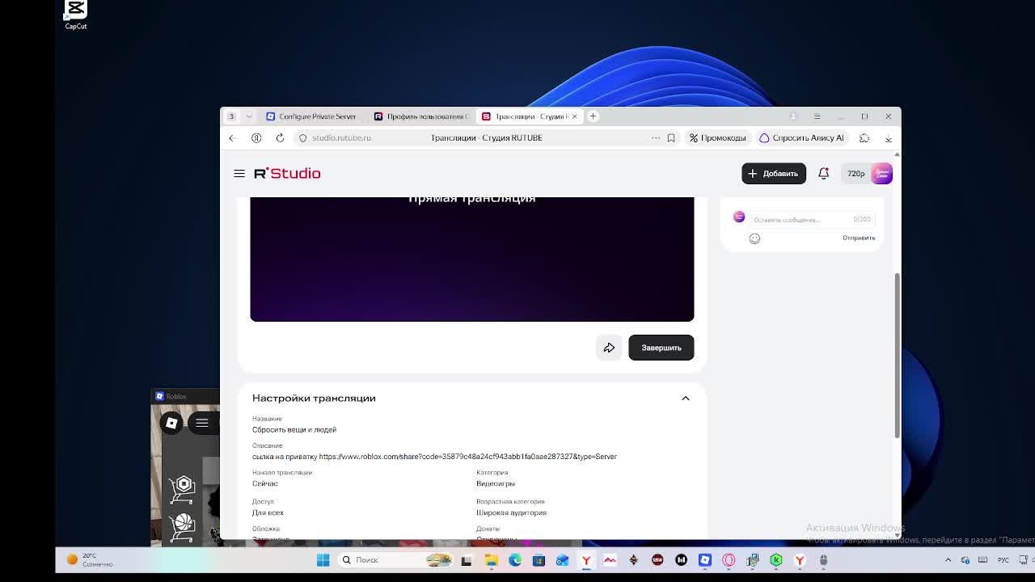Click the Yandex ID icon beside the back arrow

(x=256, y=138)
